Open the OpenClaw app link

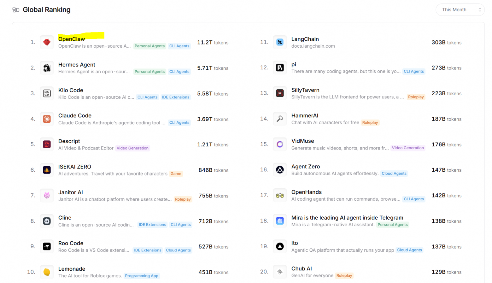[72, 39]
